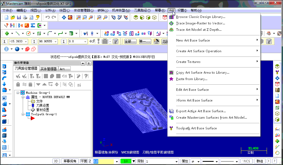Select the 刀具设置 tree item
This screenshot has width=283, height=165.
43,106
